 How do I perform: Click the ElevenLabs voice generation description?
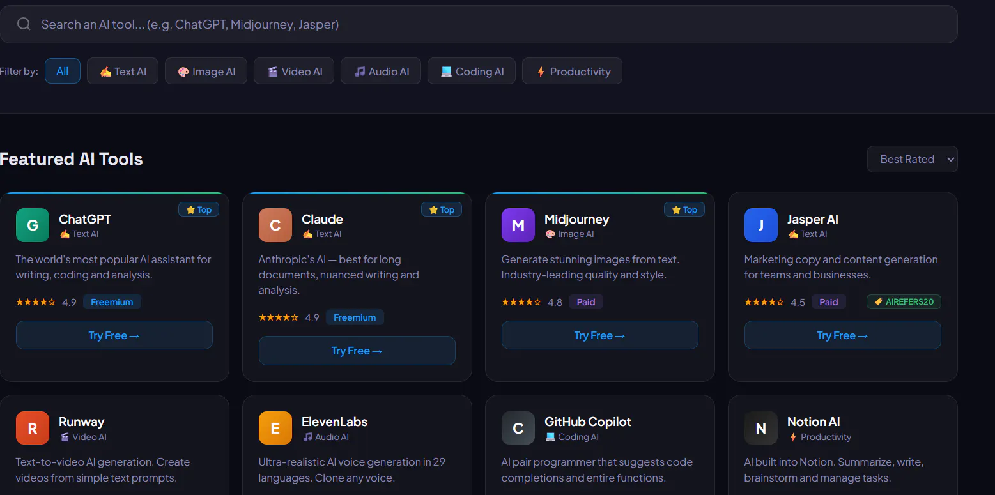click(x=352, y=469)
